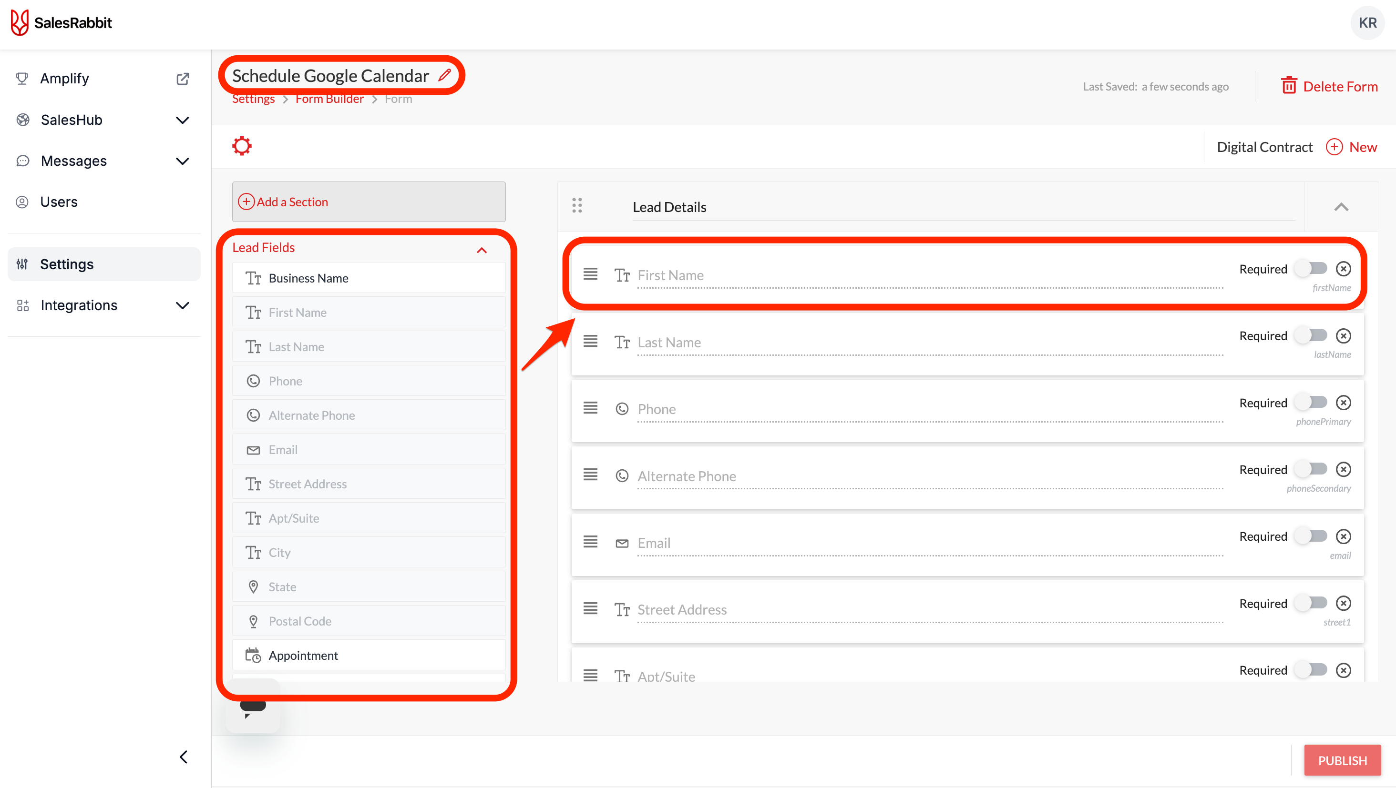
Task: Collapse the Lead Details section
Action: tap(1341, 207)
